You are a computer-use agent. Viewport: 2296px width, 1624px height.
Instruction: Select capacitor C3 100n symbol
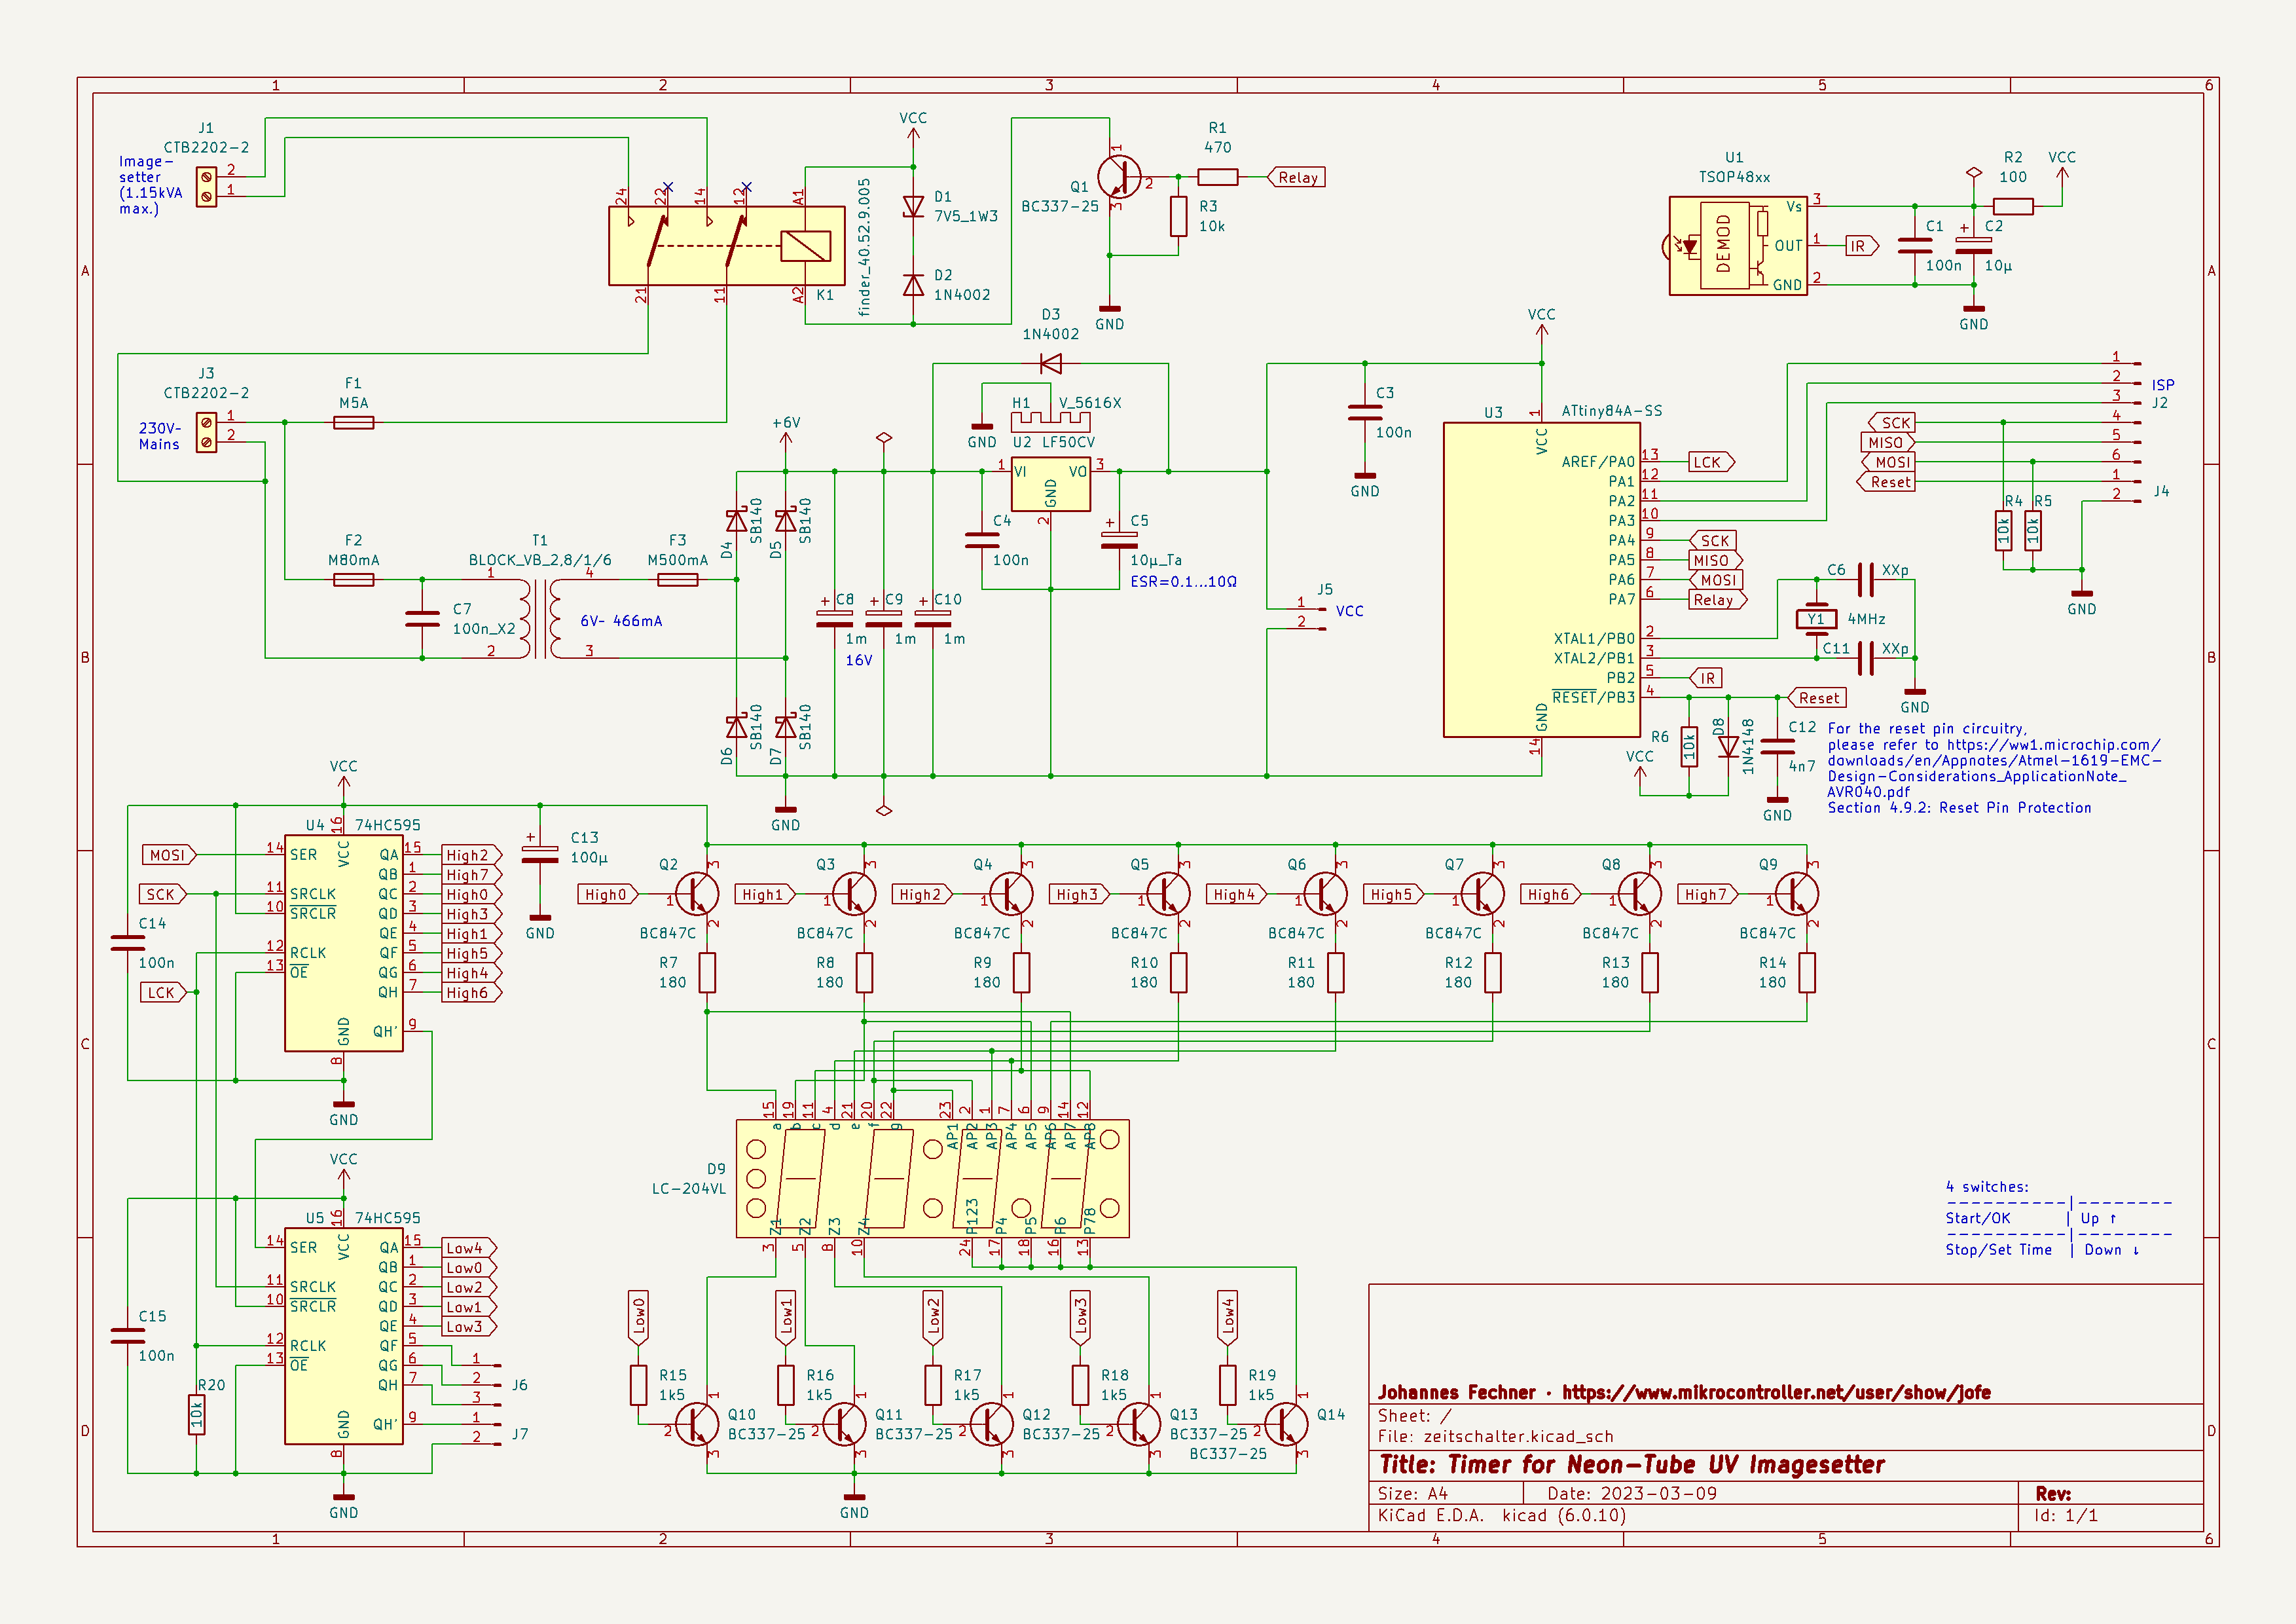click(x=1365, y=412)
